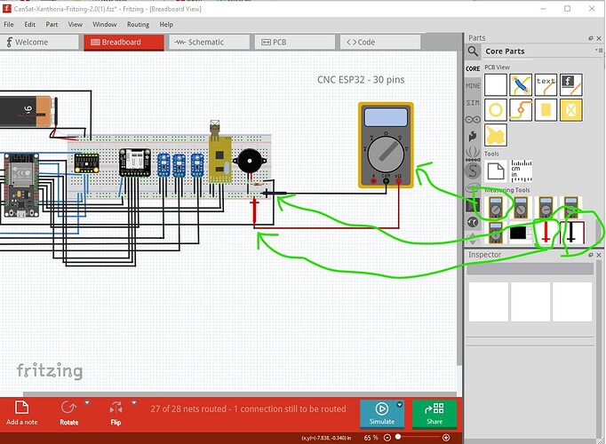606x444 pixels.
Task: Undock the Inspector panel
Action: 591,255
